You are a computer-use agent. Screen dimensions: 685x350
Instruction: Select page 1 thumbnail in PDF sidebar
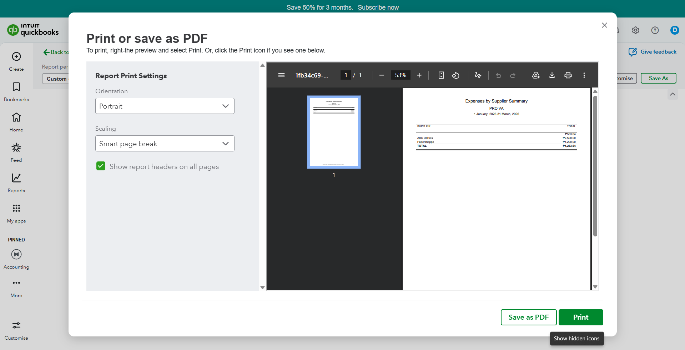tap(334, 132)
